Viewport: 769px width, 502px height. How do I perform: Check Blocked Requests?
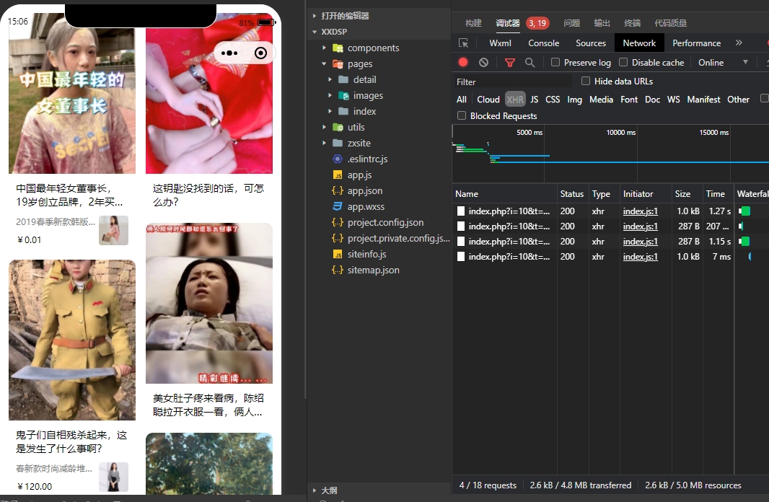462,115
